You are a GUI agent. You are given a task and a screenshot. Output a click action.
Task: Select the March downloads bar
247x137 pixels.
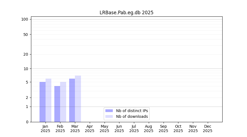78,99
